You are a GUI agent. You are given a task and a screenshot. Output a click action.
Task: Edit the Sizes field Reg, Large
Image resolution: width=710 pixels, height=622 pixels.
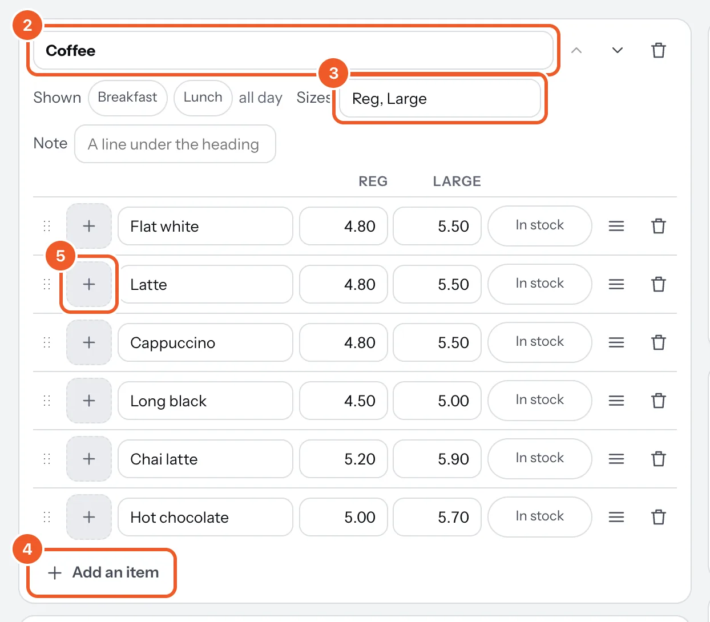(x=440, y=98)
